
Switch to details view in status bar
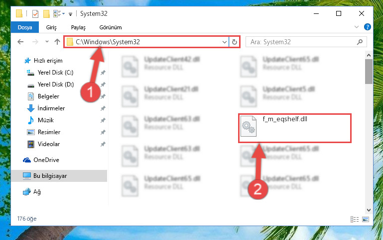pos(355,219)
